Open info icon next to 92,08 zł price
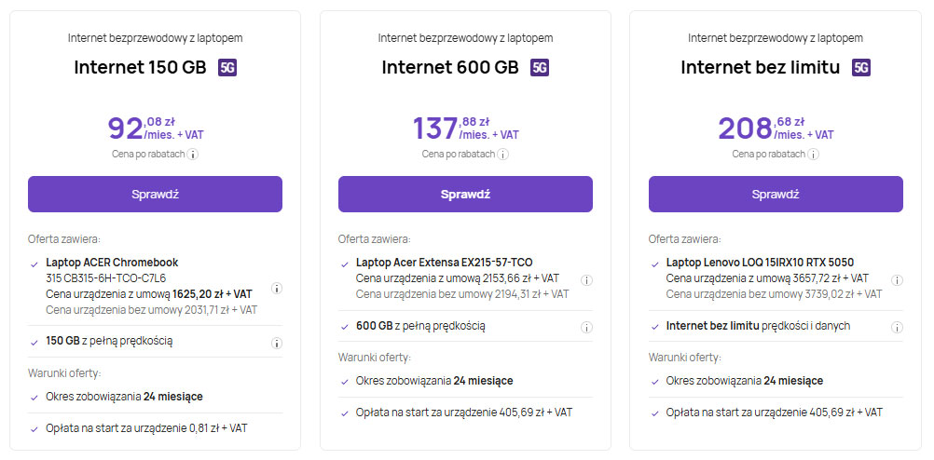Screen dimensions: 934x460 click(x=194, y=155)
